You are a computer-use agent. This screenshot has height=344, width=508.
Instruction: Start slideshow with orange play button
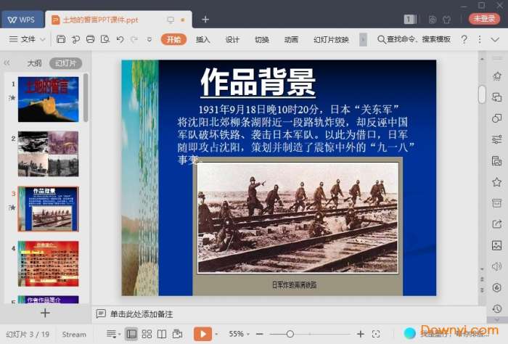coord(202,334)
